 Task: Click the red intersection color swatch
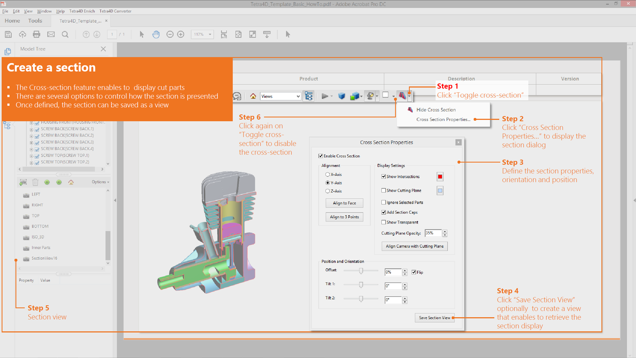coord(440,177)
